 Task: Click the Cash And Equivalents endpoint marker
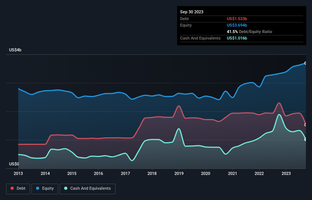tap(306, 140)
